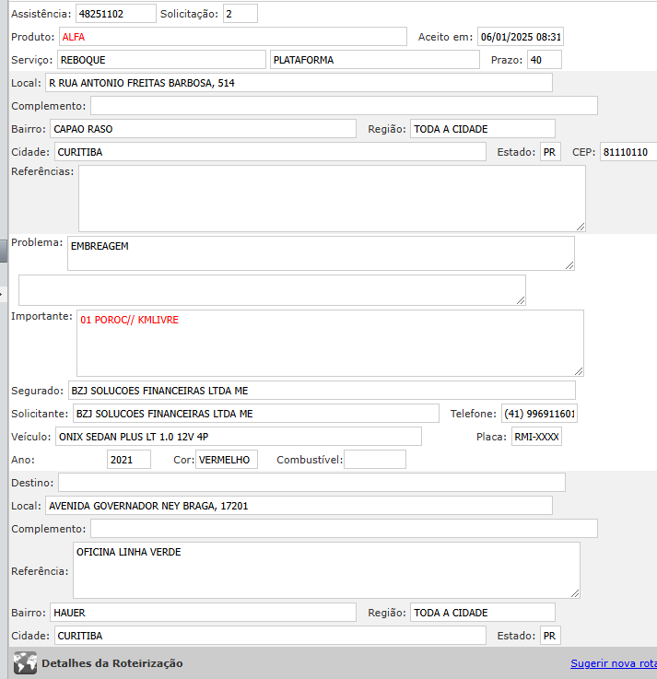The height and width of the screenshot is (679, 657).
Task: Focus the destination Complemento field
Action: point(344,528)
